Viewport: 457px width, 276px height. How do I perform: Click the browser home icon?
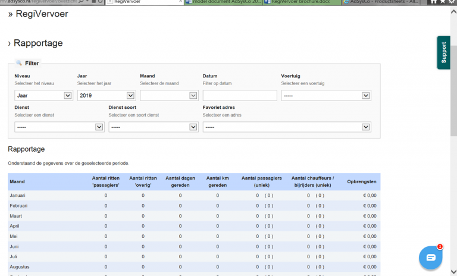(434, 1)
